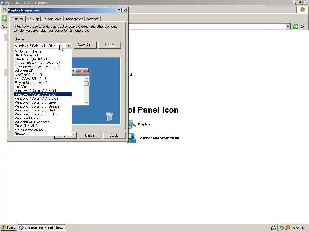The width and height of the screenshot is (309, 232).
Task: Click the 6:53 PM clock
Action: (x=298, y=228)
